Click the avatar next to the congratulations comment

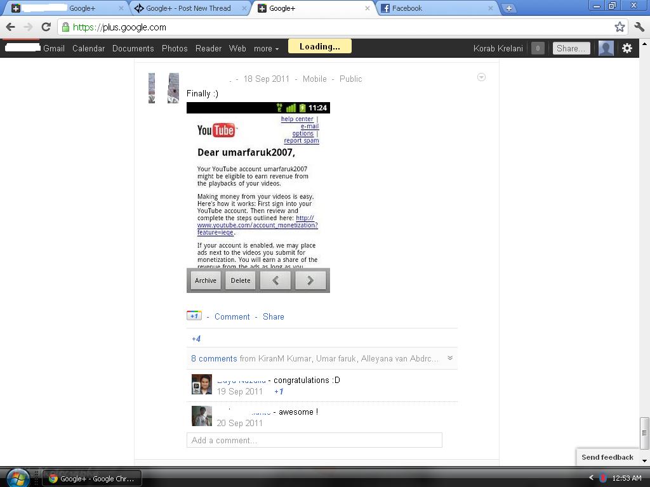[x=202, y=384]
